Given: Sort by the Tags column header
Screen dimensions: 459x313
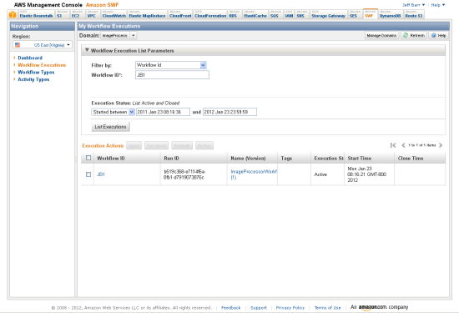Looking at the screenshot, I should click(295, 158).
